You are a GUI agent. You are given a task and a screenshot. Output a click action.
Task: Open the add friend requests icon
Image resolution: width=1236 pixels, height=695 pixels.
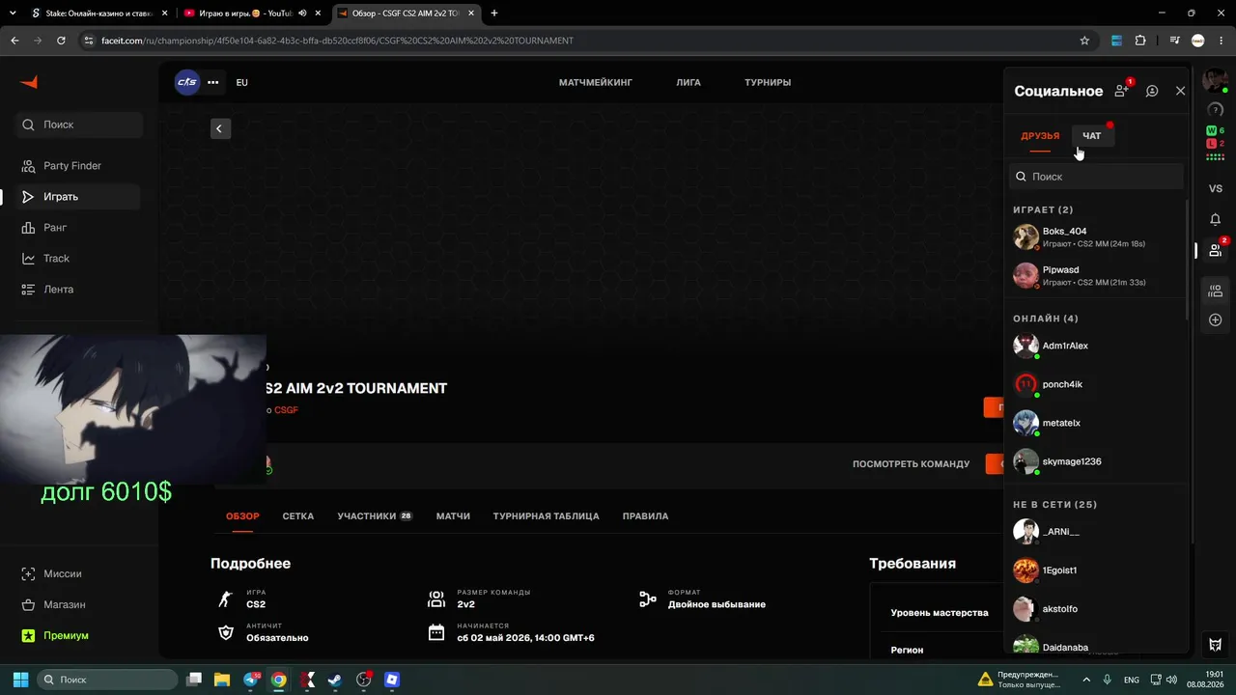pyautogui.click(x=1122, y=91)
